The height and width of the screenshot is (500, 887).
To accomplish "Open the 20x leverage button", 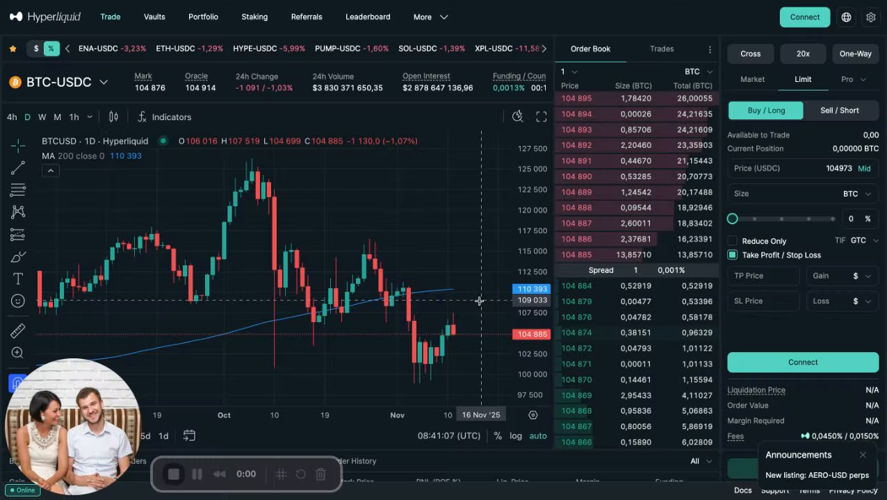I will click(803, 53).
